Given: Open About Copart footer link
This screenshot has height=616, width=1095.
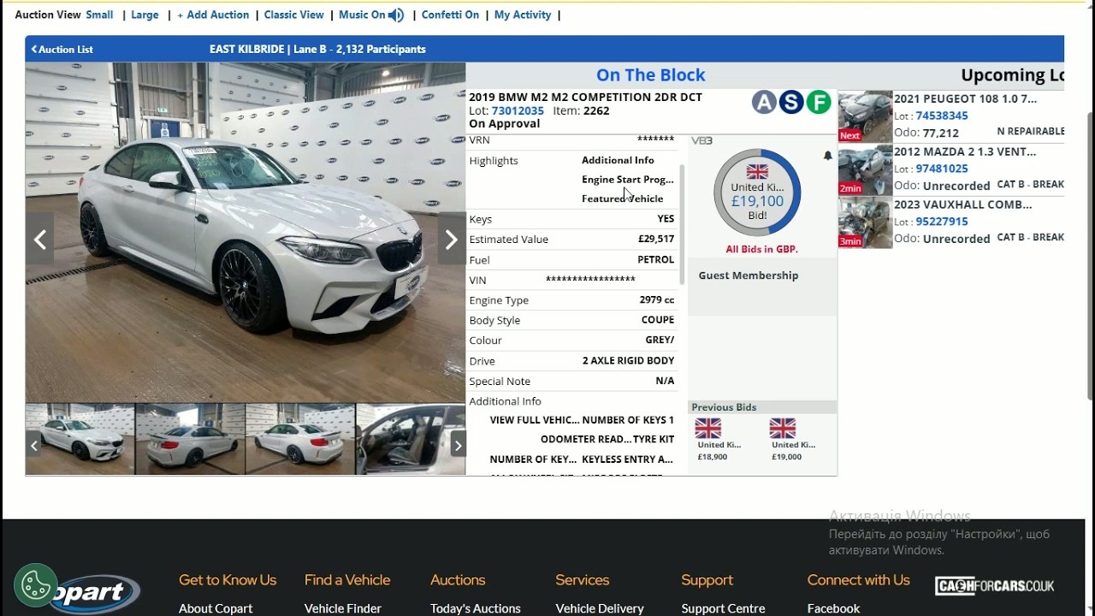Looking at the screenshot, I should point(216,608).
